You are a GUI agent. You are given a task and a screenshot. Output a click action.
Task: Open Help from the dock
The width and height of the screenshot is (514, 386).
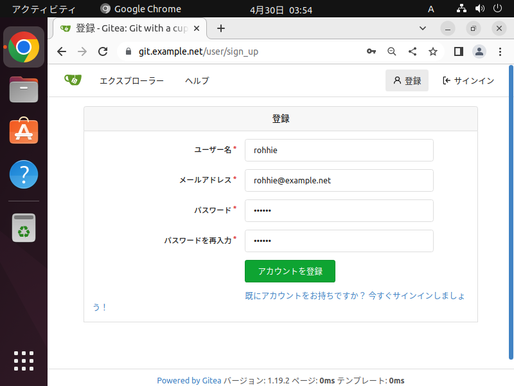24,174
